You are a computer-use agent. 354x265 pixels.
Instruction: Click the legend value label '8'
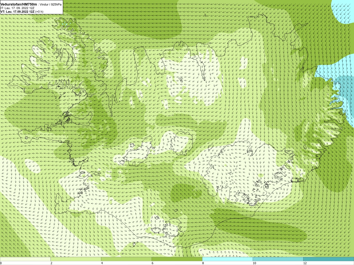(203, 263)
